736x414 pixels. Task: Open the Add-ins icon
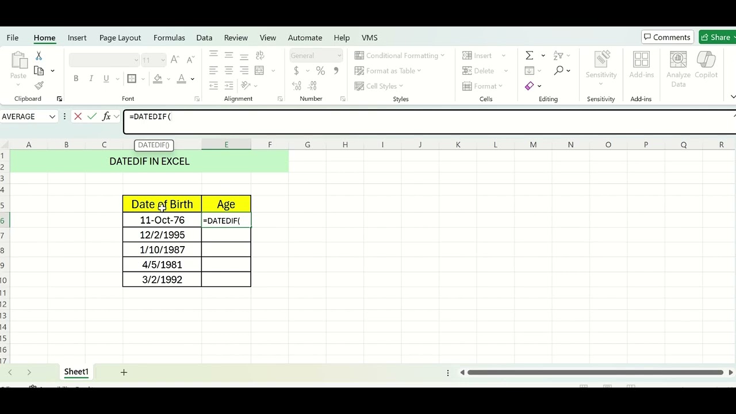point(641,60)
